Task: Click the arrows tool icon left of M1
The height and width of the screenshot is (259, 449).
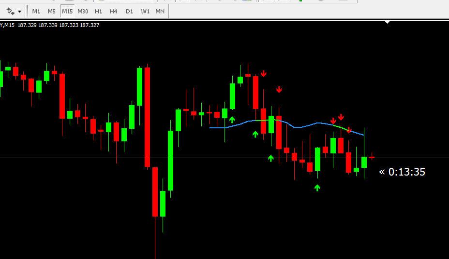Action: [x=11, y=12]
